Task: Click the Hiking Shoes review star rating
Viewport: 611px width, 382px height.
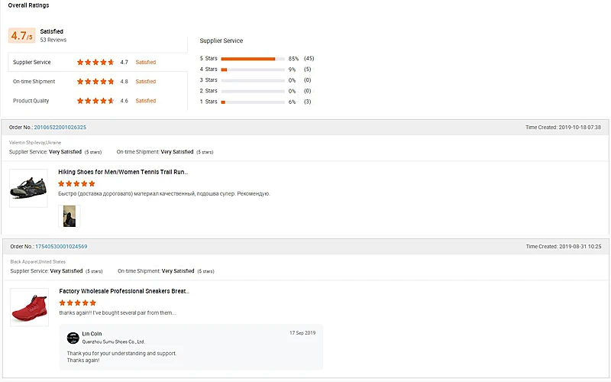Action: coord(76,183)
